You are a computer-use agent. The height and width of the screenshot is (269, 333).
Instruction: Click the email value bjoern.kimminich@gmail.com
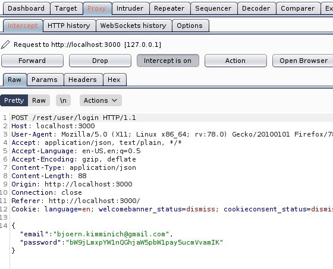click(x=111, y=234)
